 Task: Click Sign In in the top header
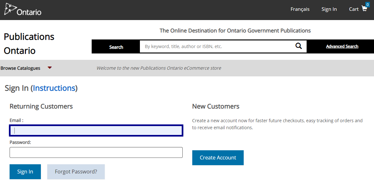click(x=329, y=9)
